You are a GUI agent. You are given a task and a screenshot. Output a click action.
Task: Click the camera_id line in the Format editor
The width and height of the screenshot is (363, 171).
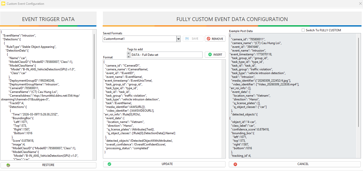[x=120, y=66]
